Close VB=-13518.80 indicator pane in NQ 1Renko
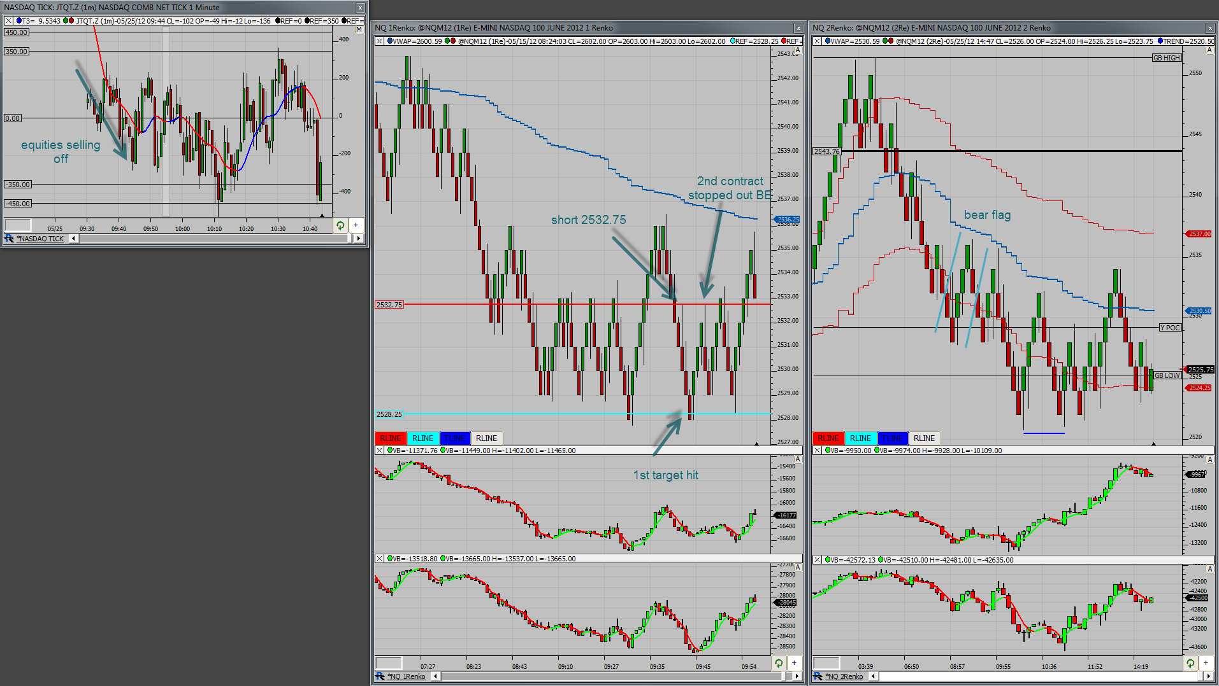1219x686 pixels. click(x=380, y=559)
